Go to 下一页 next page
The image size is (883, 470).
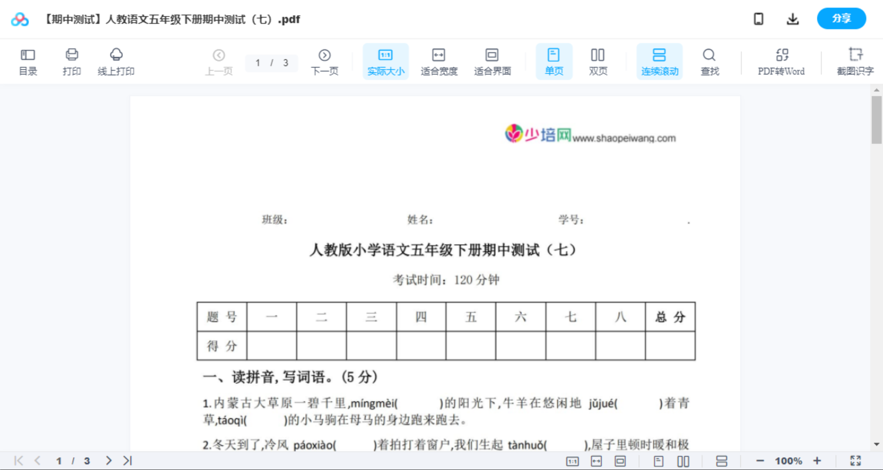(x=325, y=61)
